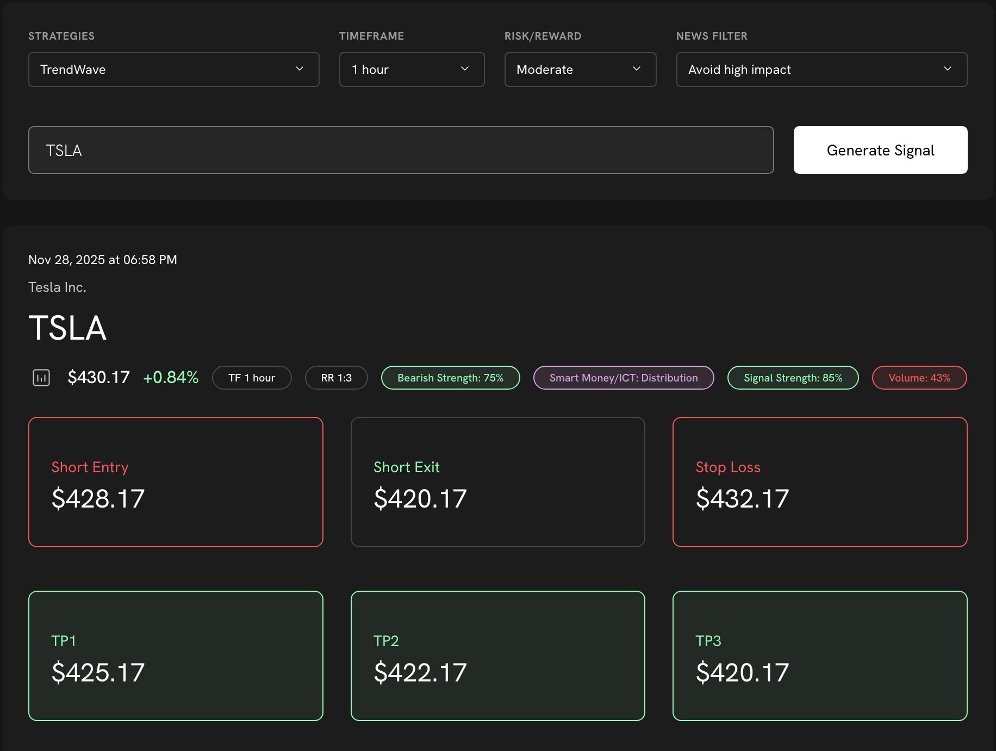Select the Bearish Strength 75% pill

point(450,378)
